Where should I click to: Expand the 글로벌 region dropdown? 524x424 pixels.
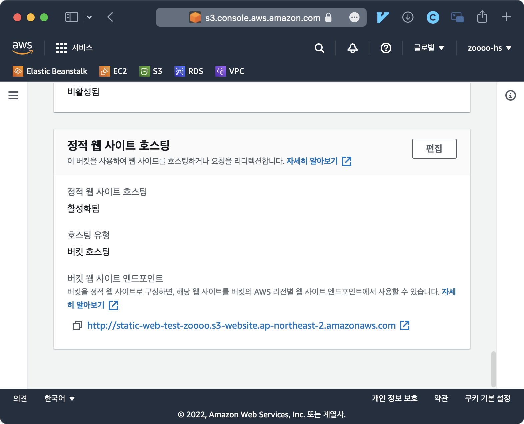pyautogui.click(x=429, y=48)
